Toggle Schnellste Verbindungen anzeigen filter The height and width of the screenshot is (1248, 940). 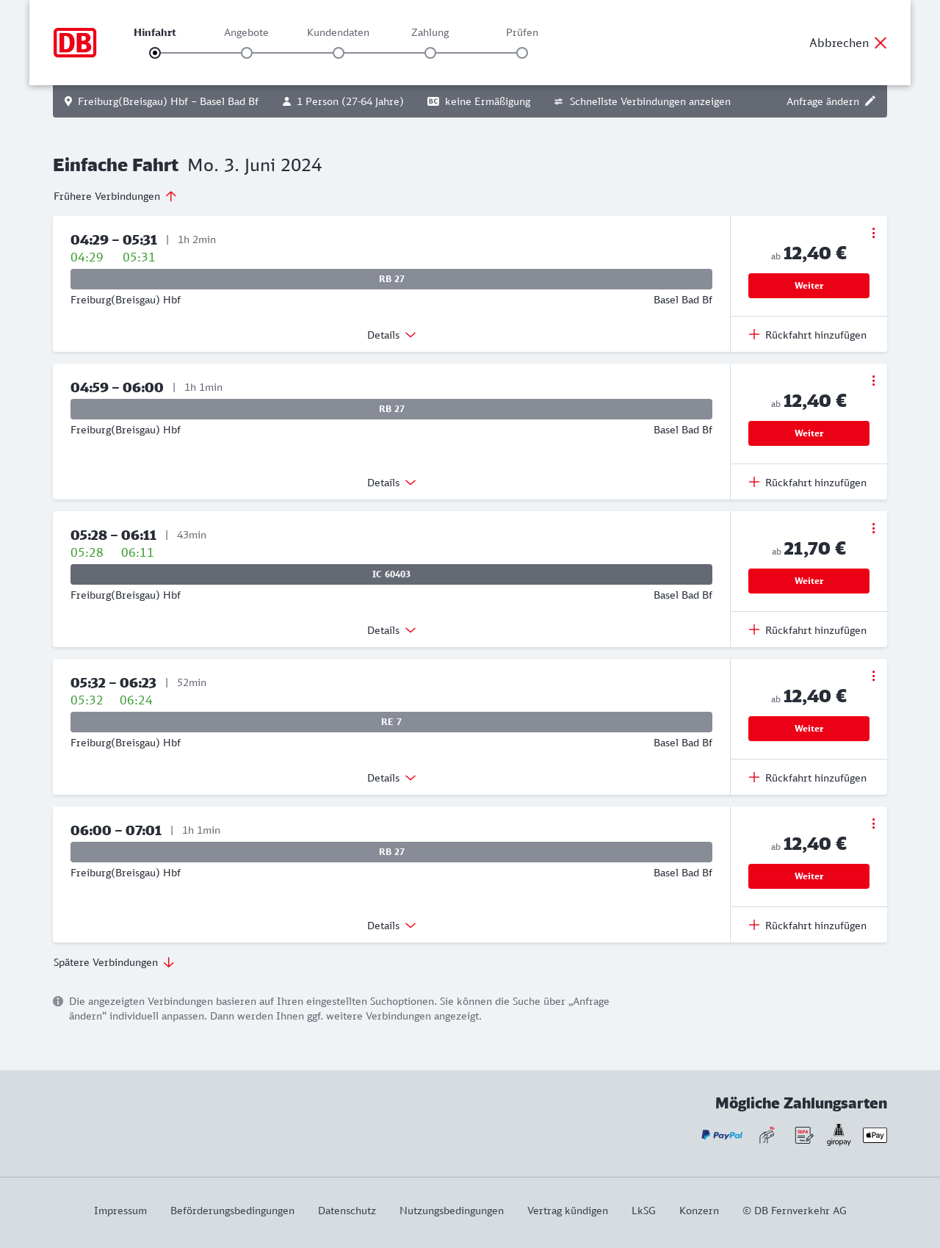642,101
